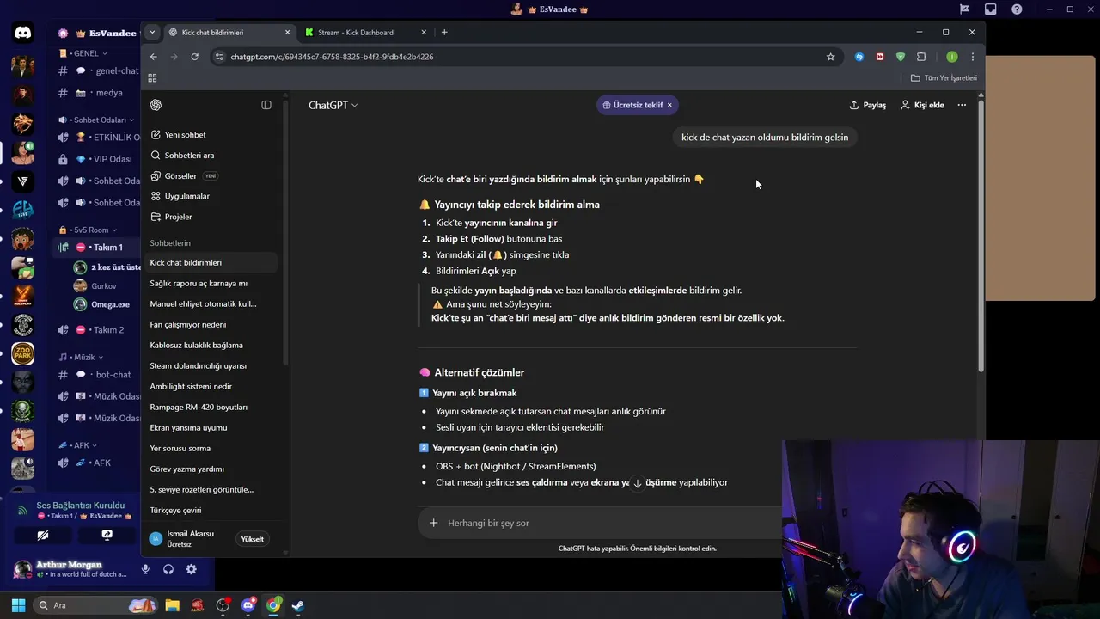Click the Chrome address bar URL
This screenshot has height=619, width=1100.
(332, 57)
